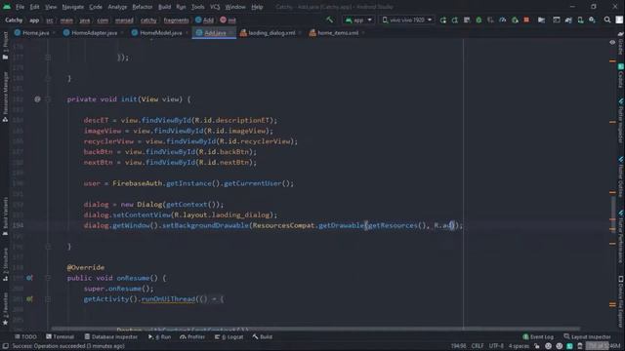Collapse the init(View view) method fold
The height and width of the screenshot is (351, 625).
[48, 99]
